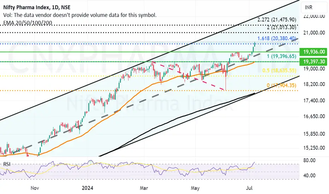The width and height of the screenshot is (329, 194).
Task: Click the EMA 20/50/100/200 indicator legend
Action: [28, 23]
